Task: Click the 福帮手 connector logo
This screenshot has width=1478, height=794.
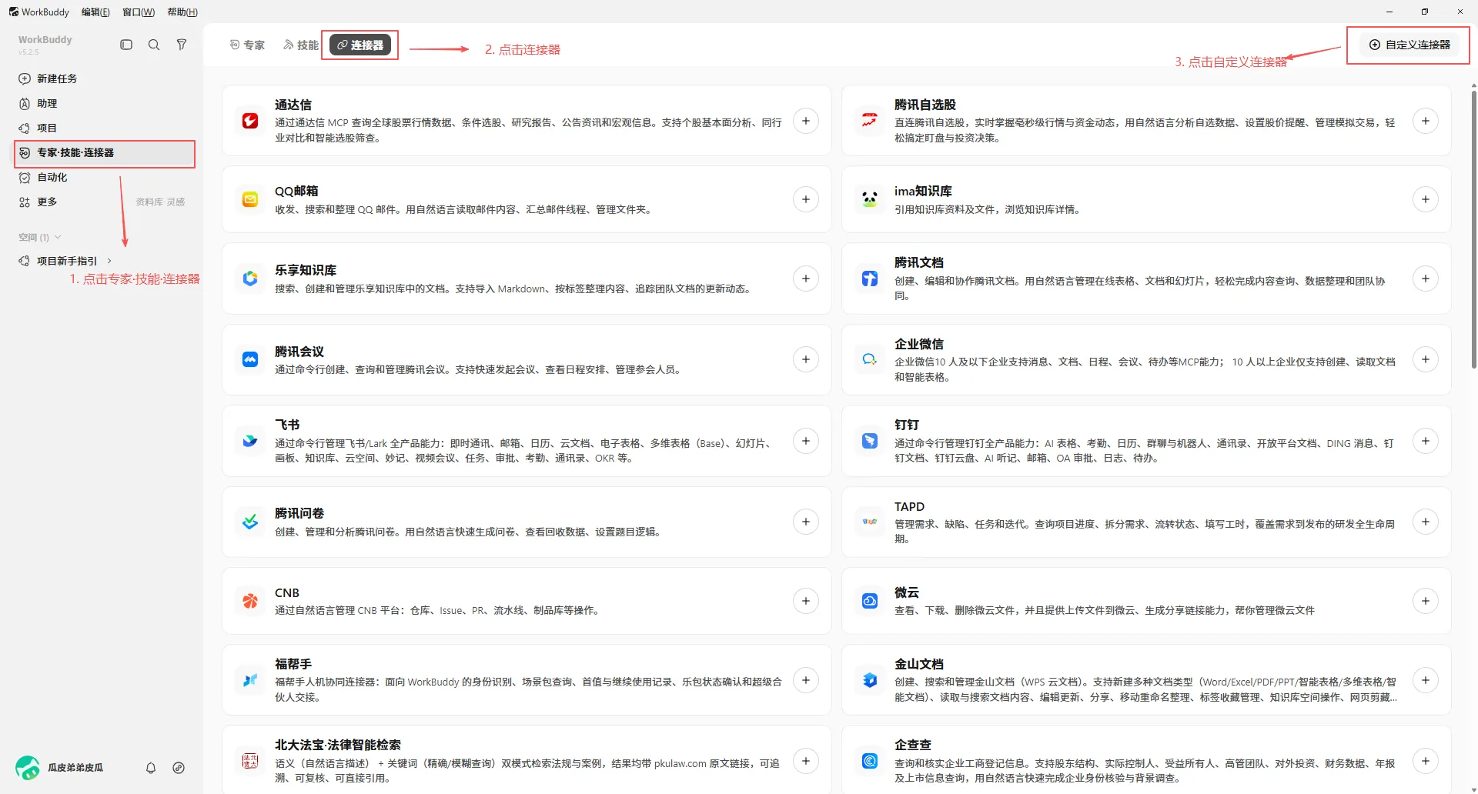Action: pos(250,680)
